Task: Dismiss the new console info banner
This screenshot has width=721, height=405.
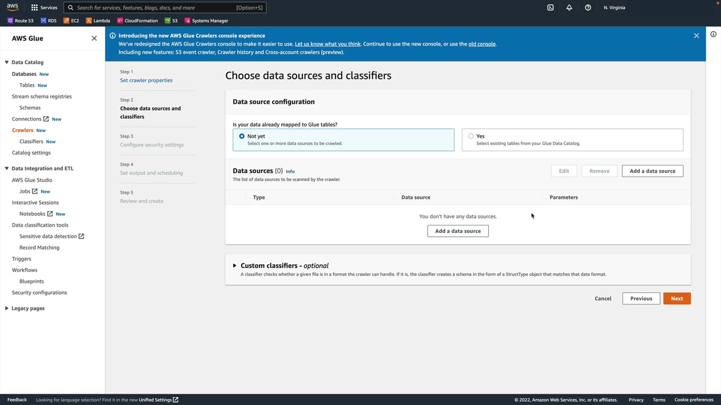Action: (x=696, y=35)
